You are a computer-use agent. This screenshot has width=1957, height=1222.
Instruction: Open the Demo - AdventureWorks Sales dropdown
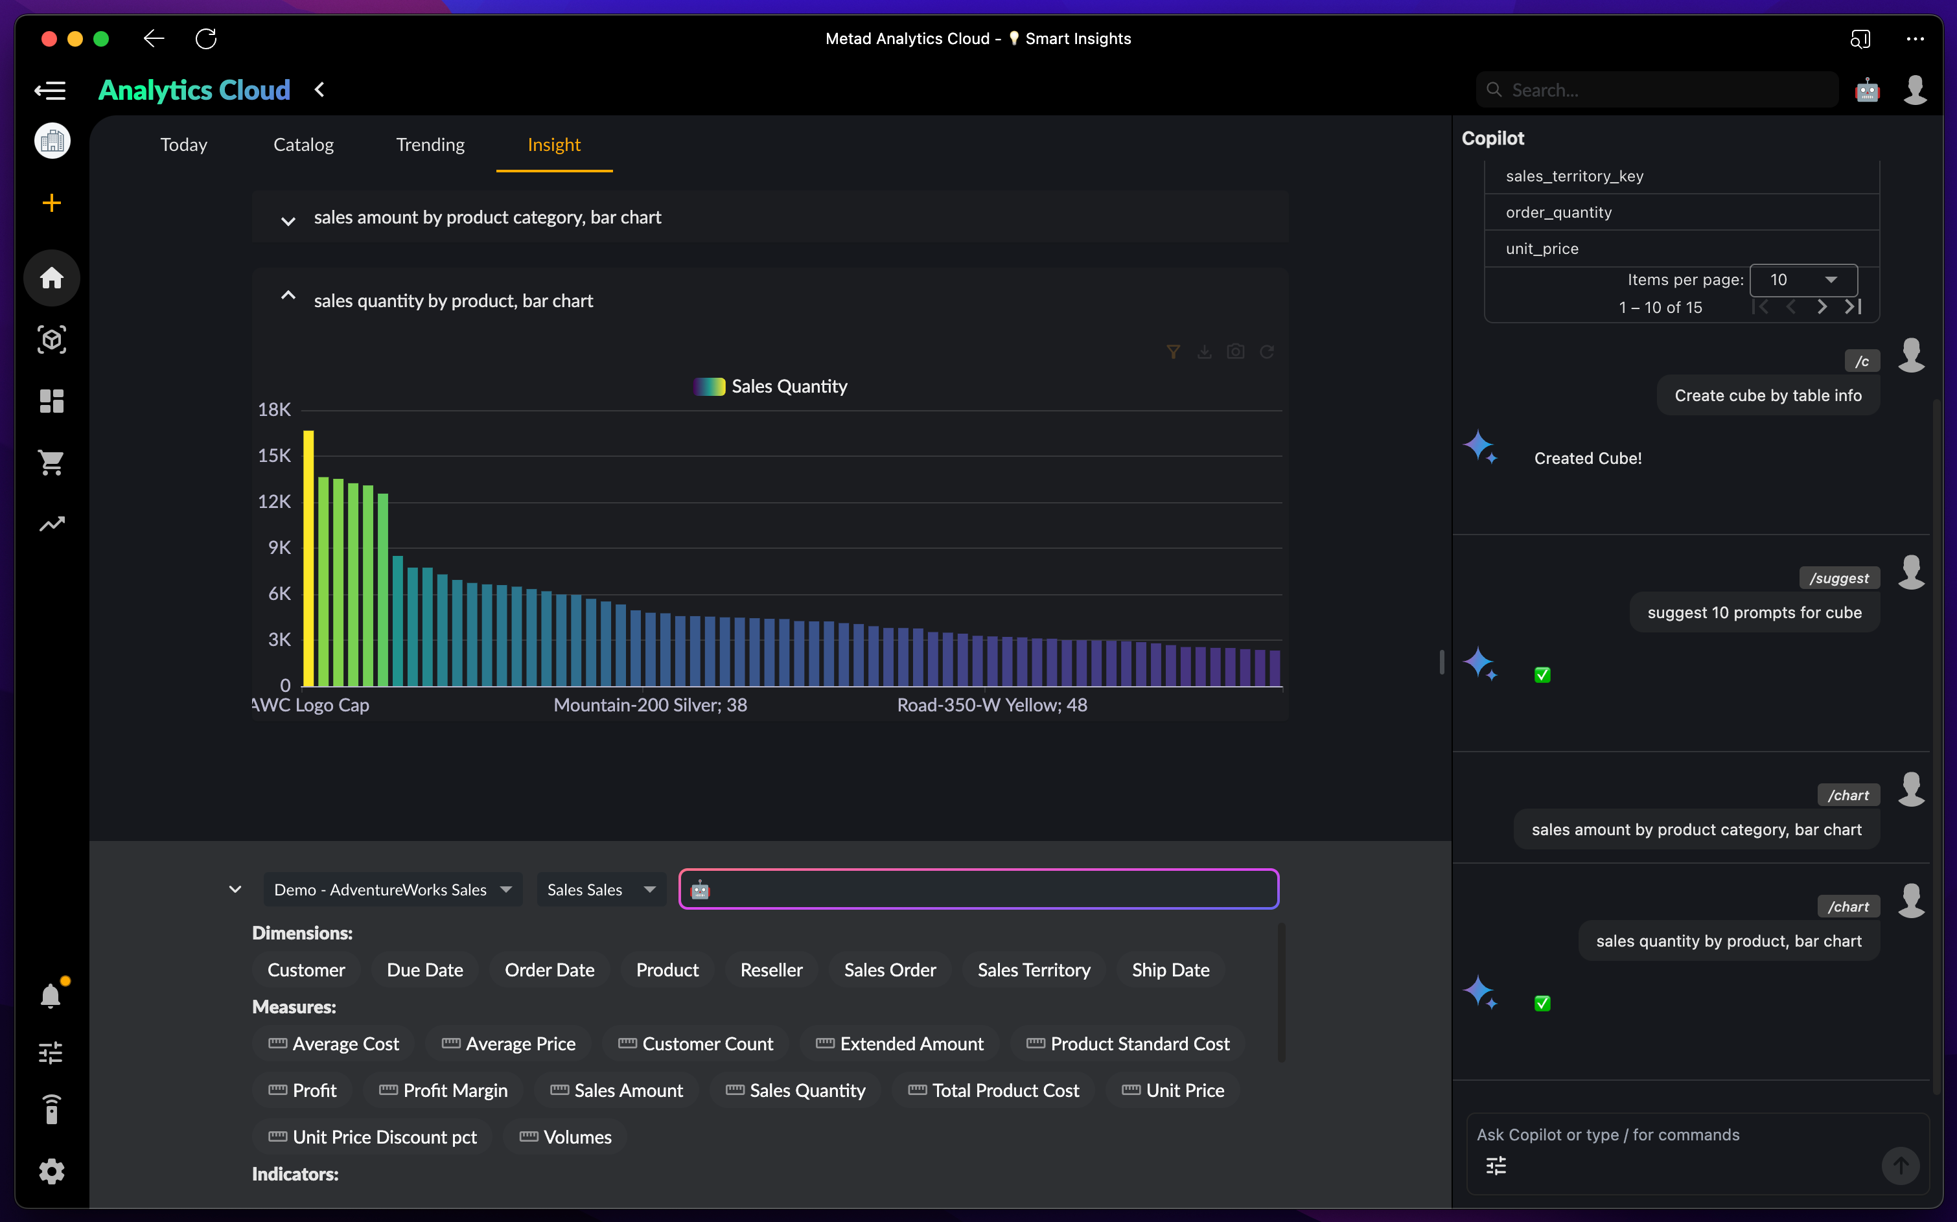click(x=393, y=890)
